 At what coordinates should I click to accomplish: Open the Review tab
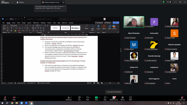point(49,23)
